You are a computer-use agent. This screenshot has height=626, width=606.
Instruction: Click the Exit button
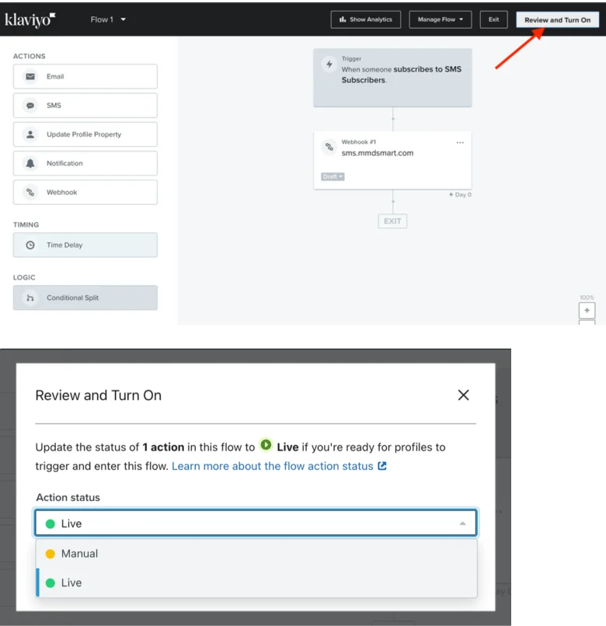click(x=494, y=19)
